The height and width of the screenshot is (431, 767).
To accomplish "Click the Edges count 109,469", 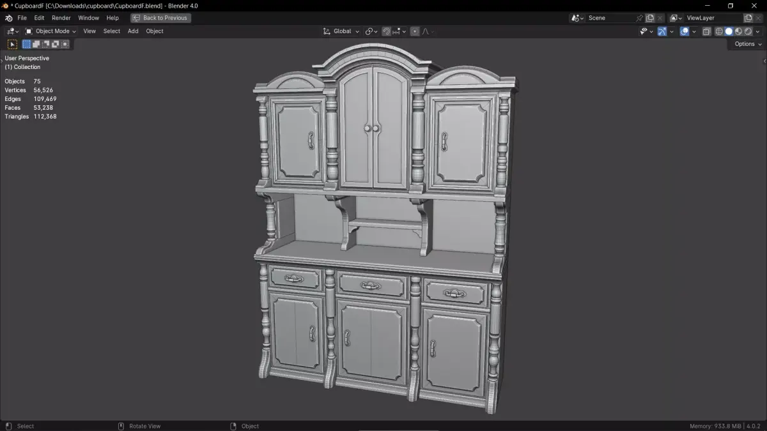I will (45, 99).
